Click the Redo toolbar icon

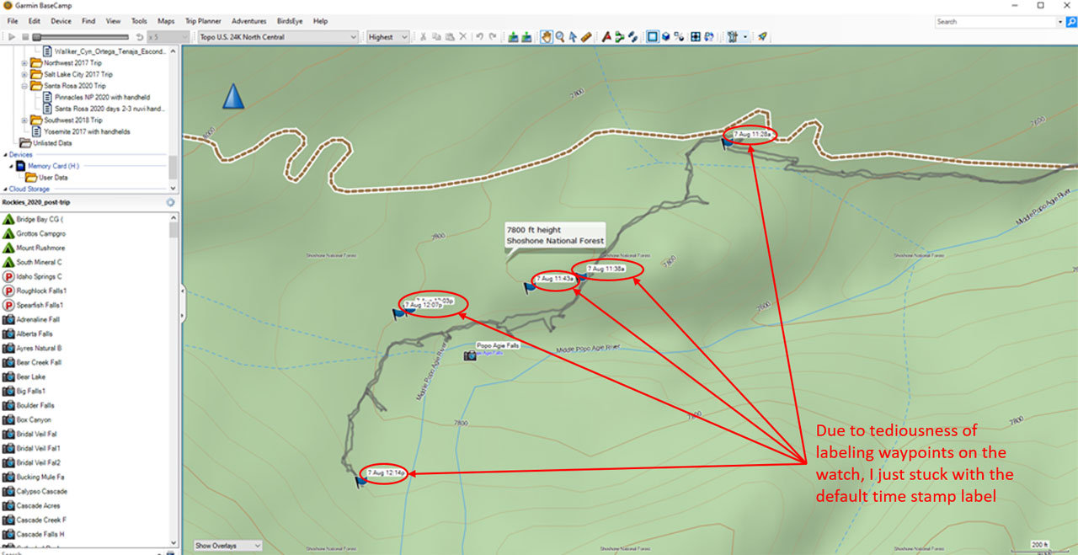pos(493,37)
